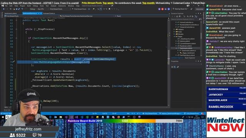Open the Fritz.StreamTools project navigation dropdown
This screenshot has height=138, width=246.
pyautogui.click(x=32, y=16)
